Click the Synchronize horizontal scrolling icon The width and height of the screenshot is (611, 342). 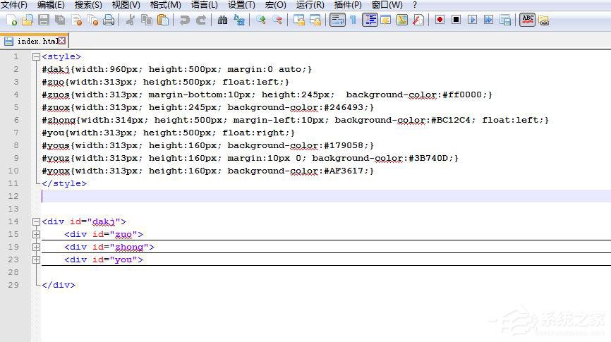coord(315,20)
